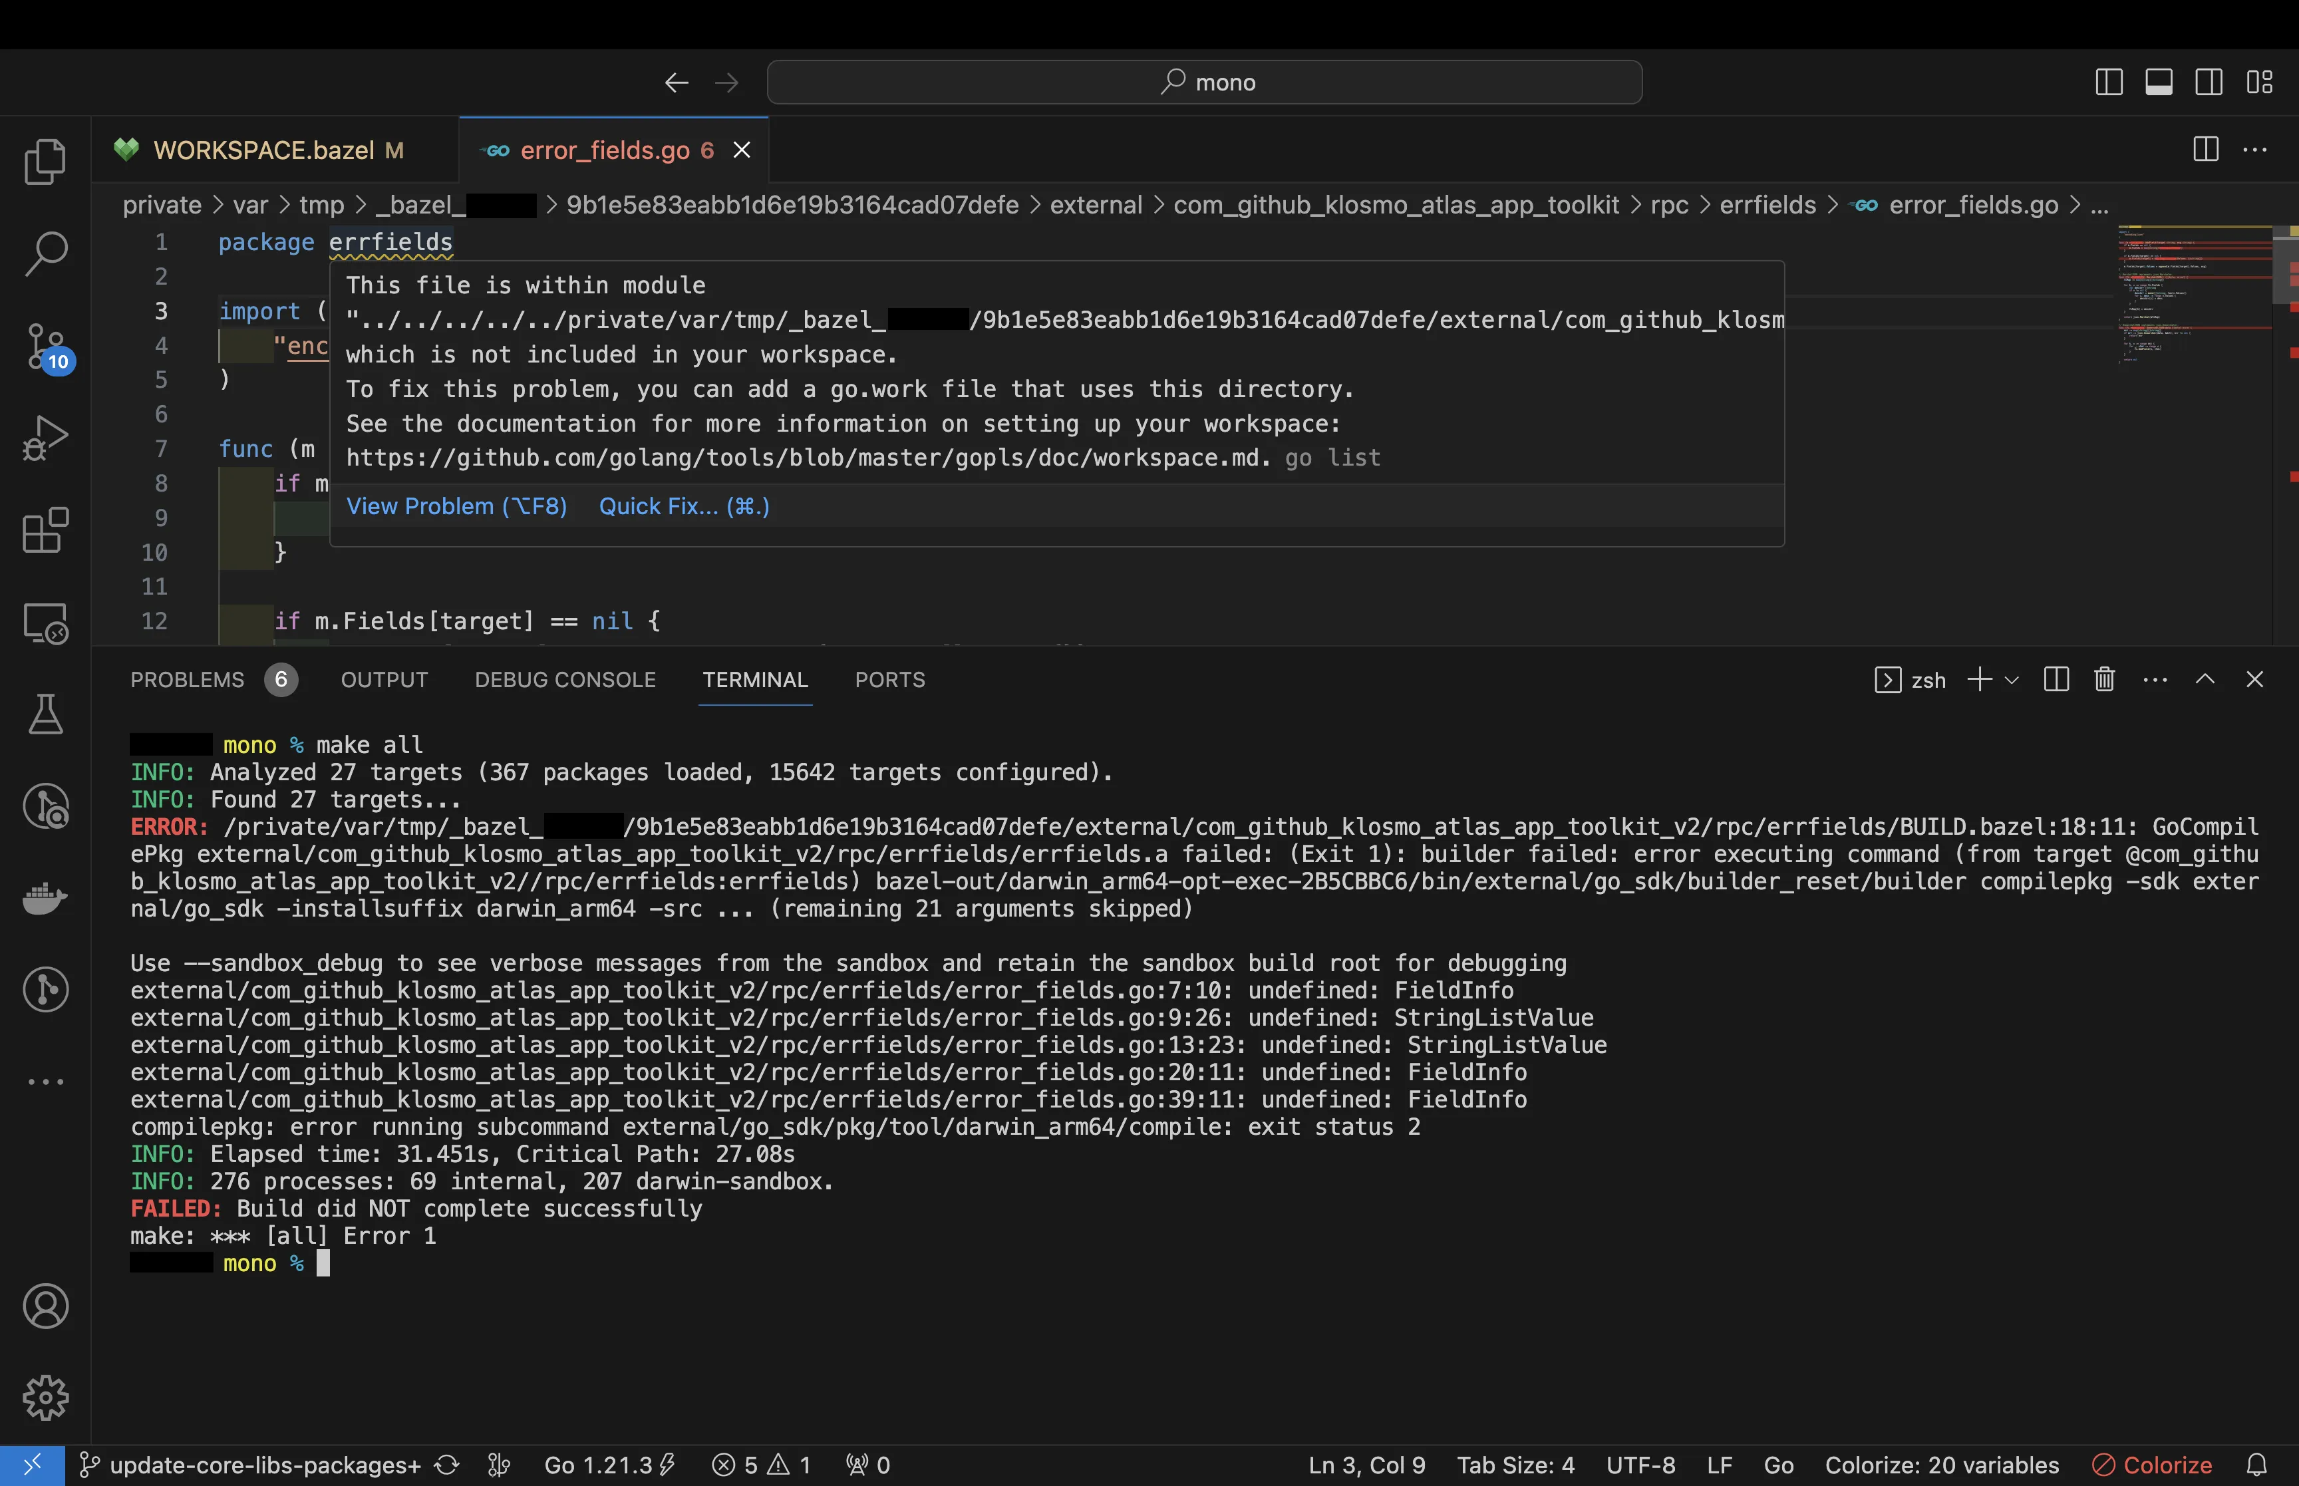Switch to the PROBLEMS panel tab
This screenshot has height=1486, width=2299.
tap(187, 680)
